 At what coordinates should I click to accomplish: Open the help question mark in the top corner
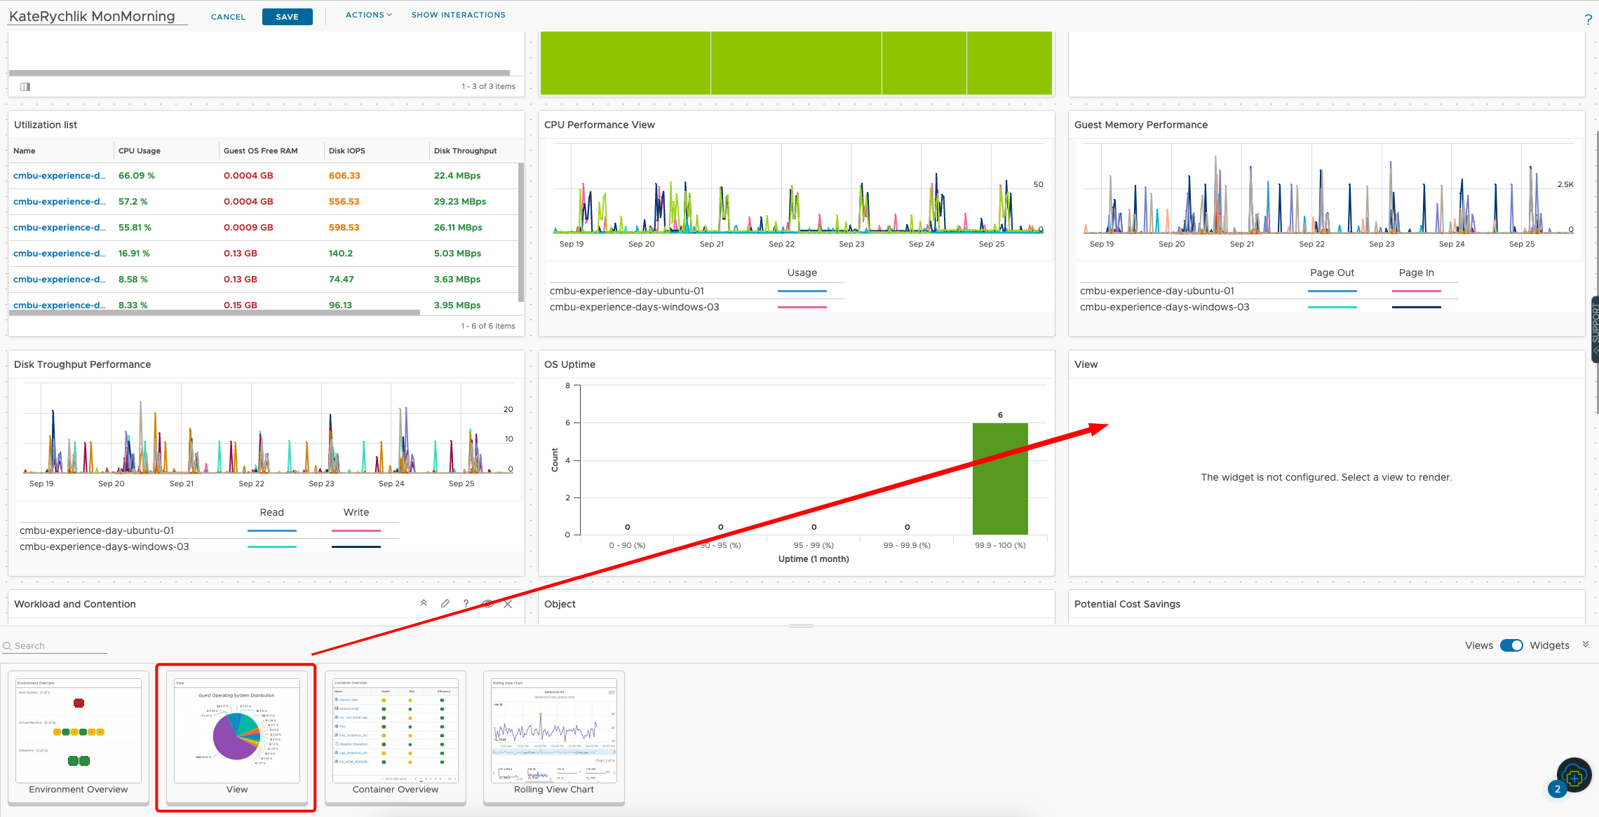pyautogui.click(x=1588, y=19)
